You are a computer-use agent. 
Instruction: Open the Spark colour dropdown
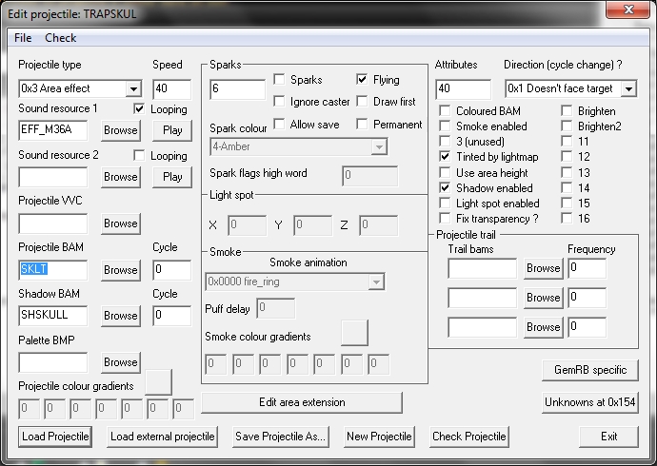point(379,146)
